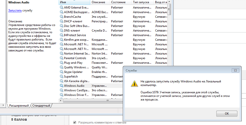Click the Quality Windows description cell
This screenshot has height=125, width=246.
tap(99, 67)
